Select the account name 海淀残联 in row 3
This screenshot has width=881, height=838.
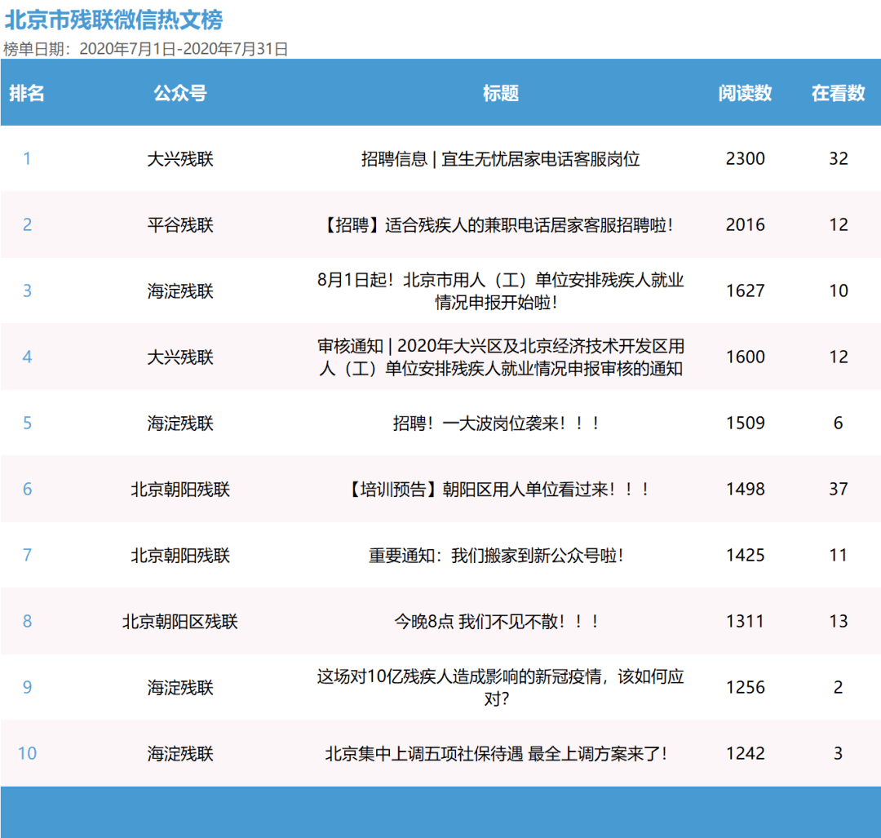click(x=180, y=290)
